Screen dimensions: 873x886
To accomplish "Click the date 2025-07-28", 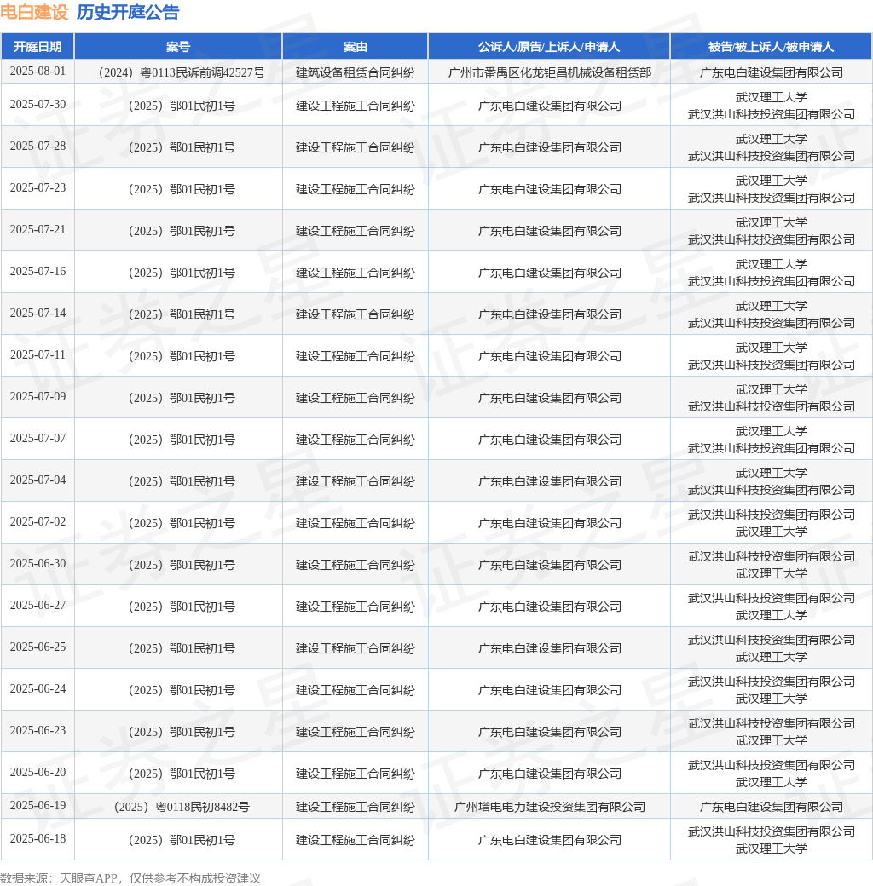I will click(x=38, y=147).
